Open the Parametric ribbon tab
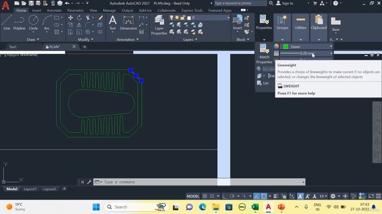The width and height of the screenshot is (382, 214). click(x=76, y=11)
